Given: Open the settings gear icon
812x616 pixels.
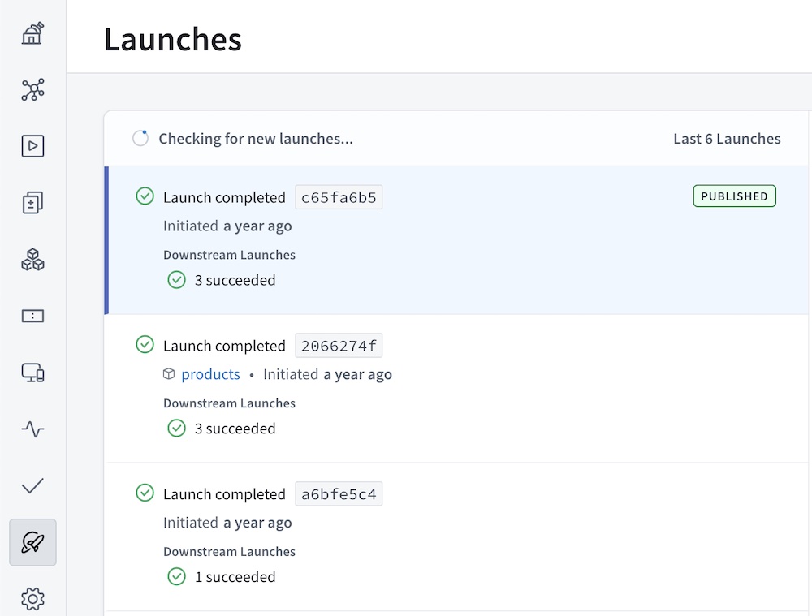Looking at the screenshot, I should (32, 599).
